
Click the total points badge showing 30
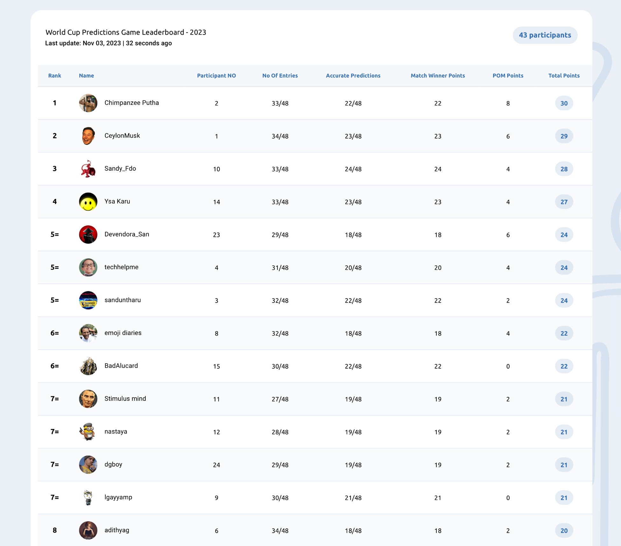coord(564,103)
